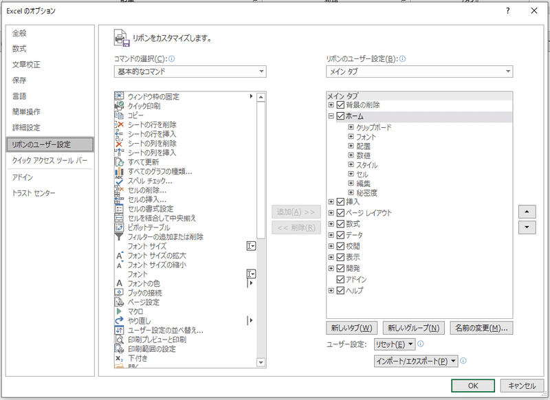Screen dimensions: 550x400
Task: Uncheck the データ tab checkbox
Action: 340,235
